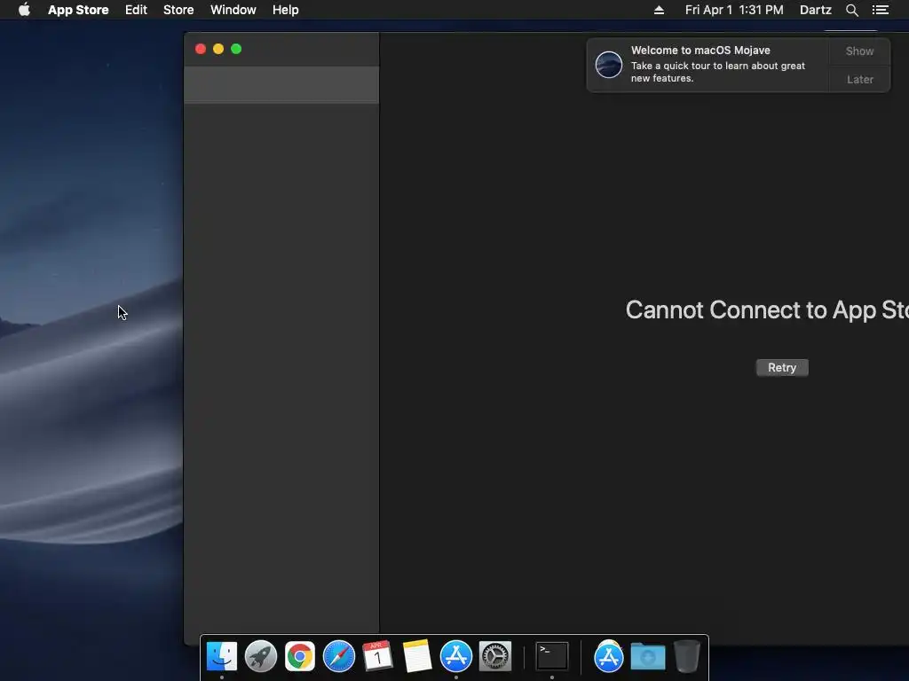Image resolution: width=909 pixels, height=681 pixels.
Task: Click the eject icon in menu bar
Action: click(x=660, y=10)
